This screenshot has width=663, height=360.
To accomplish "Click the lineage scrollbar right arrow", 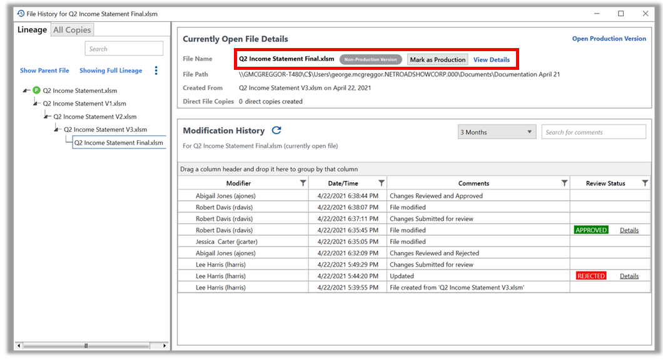I will (x=164, y=346).
